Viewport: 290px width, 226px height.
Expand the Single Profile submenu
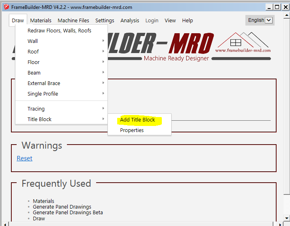[x=61, y=94]
